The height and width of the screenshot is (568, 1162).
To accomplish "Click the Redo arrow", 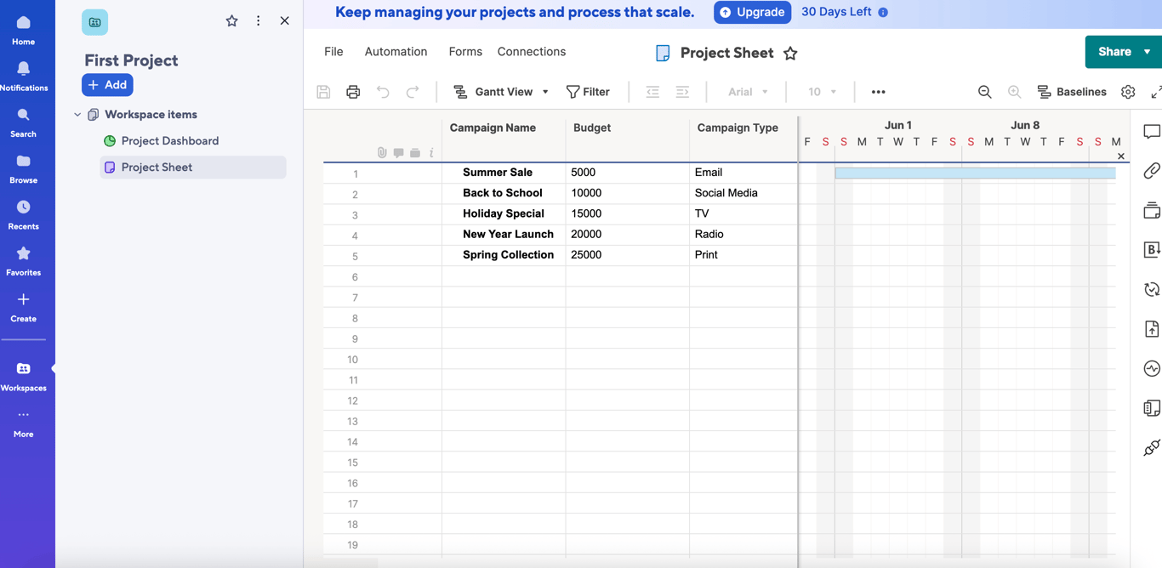I will [413, 92].
